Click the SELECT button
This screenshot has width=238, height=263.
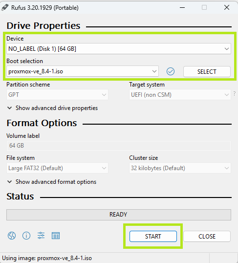[x=207, y=72]
